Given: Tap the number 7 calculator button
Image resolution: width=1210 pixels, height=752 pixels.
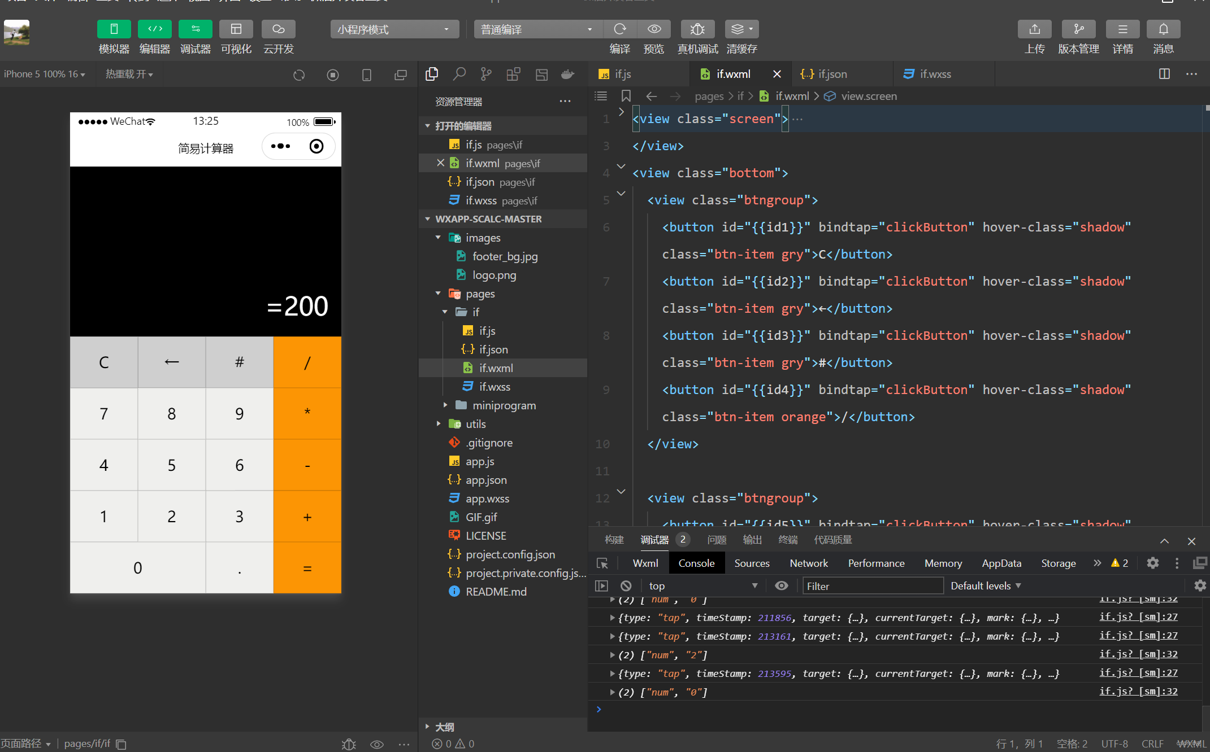Looking at the screenshot, I should pos(104,414).
